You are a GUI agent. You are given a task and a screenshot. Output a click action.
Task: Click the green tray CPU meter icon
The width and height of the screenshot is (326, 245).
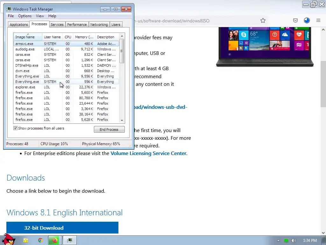pos(286,241)
